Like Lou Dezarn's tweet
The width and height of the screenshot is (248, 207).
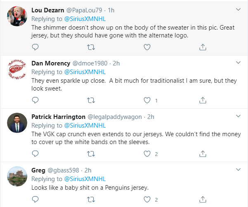coord(146,47)
